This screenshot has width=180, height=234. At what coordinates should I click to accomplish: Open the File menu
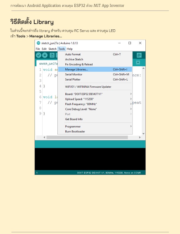[38, 49]
